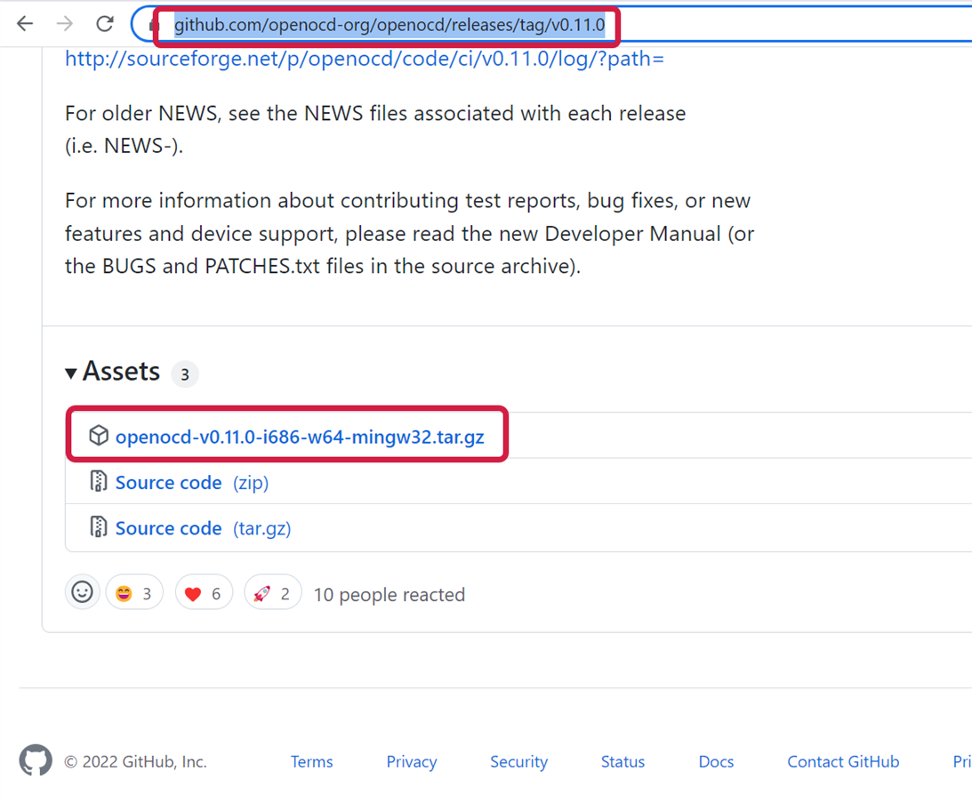Download Source code (tar.gz)
This screenshot has width=972, height=803.
(x=204, y=528)
